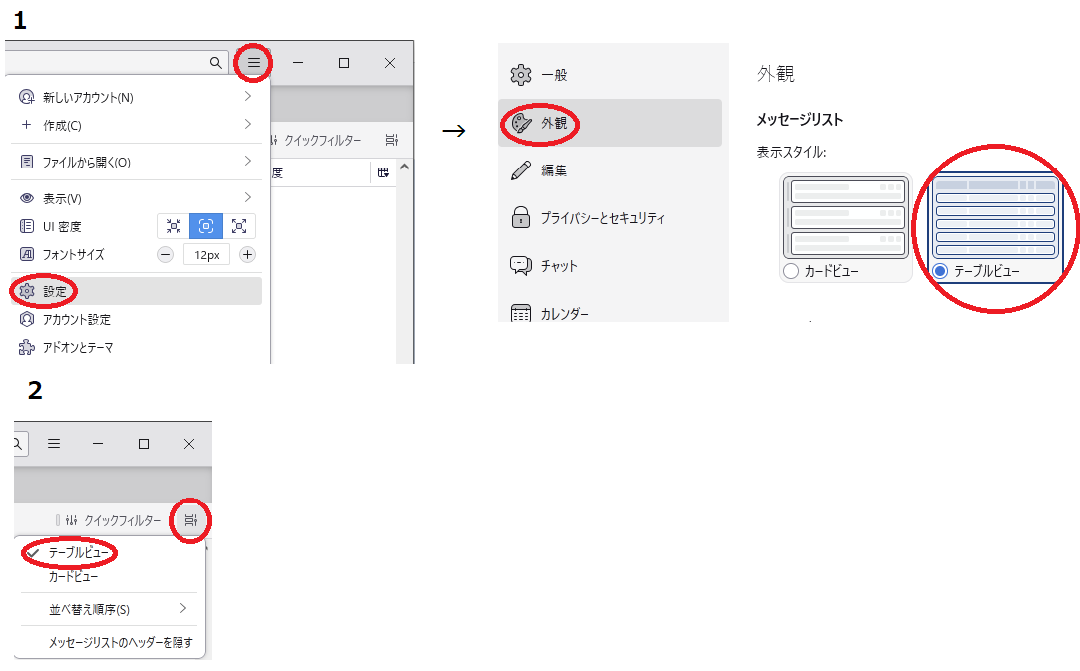Select normal UI density icon
The image size is (1080, 671).
click(206, 226)
